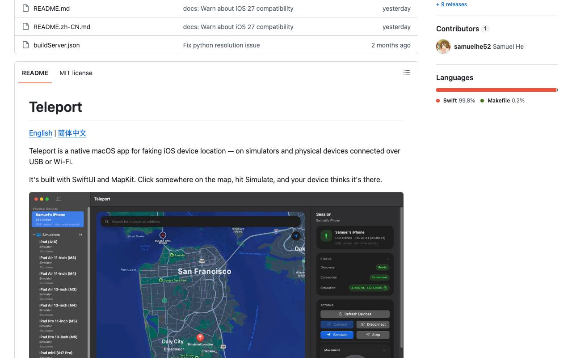The width and height of the screenshot is (572, 358).
Task: Click the Stop button in Actions
Action: [x=373, y=335]
